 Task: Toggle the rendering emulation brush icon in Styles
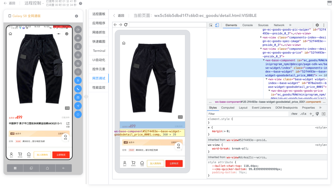click(x=317, y=114)
